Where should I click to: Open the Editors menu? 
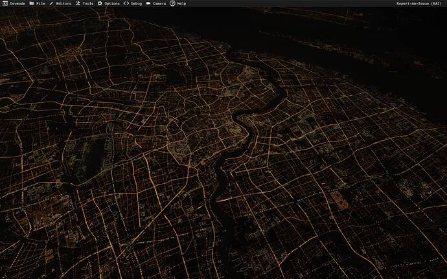coord(60,3)
